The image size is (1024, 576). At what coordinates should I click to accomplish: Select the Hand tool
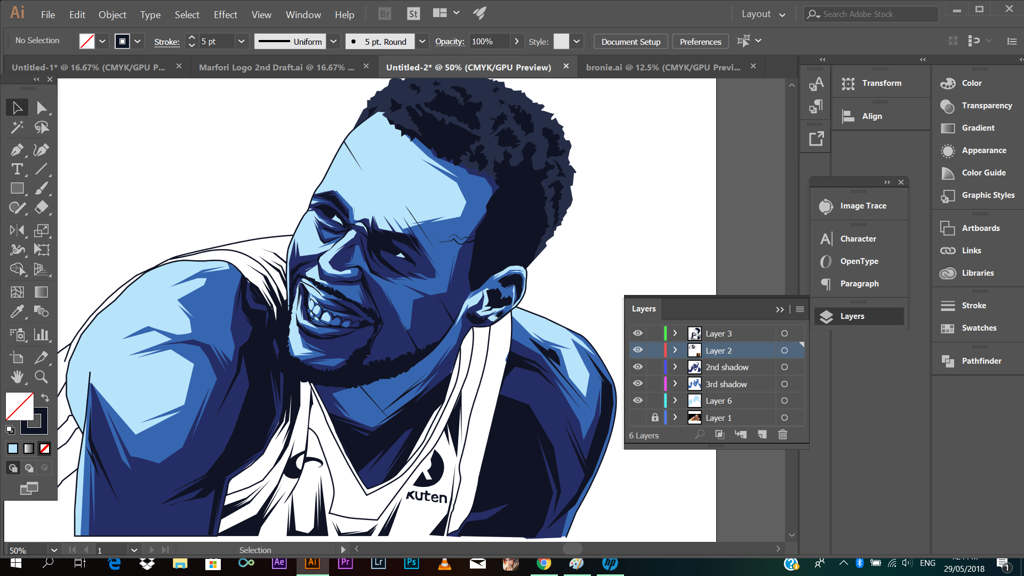point(17,377)
